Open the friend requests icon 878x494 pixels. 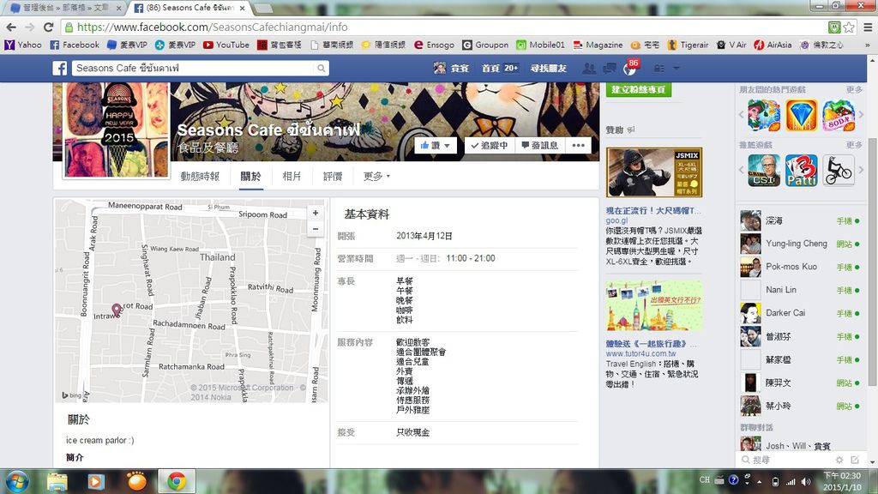pos(588,69)
